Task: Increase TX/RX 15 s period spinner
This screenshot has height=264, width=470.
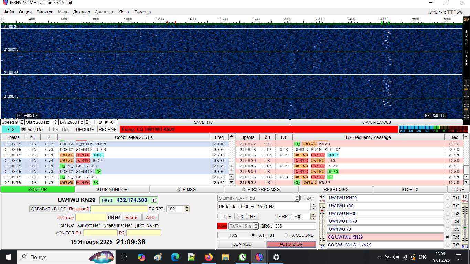Action: click(256, 224)
